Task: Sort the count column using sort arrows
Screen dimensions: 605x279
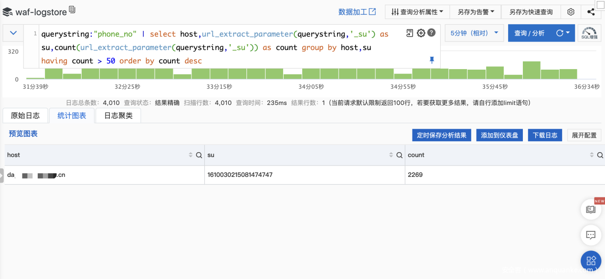Action: click(x=592, y=155)
